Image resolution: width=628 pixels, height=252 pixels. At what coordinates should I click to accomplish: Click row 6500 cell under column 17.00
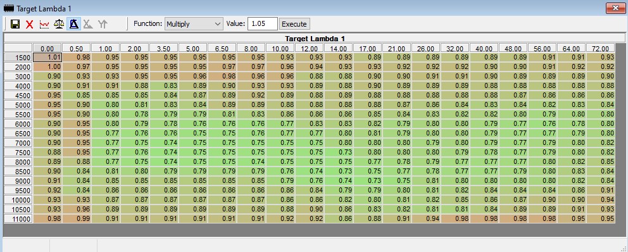click(x=367, y=133)
